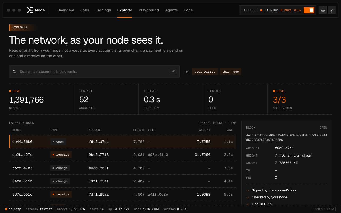Click the account or block hash search field
The width and height of the screenshot is (341, 213).
coord(94,72)
